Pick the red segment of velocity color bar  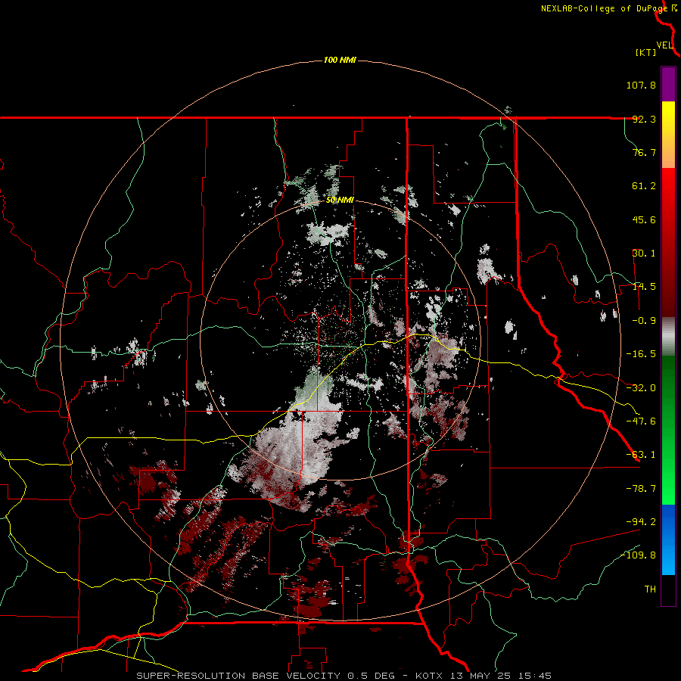[x=668, y=242]
